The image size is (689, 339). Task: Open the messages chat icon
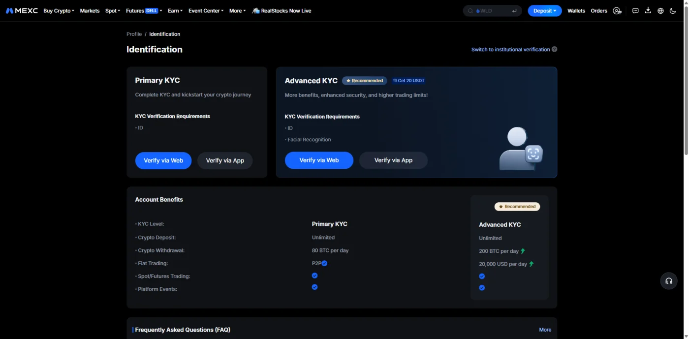click(635, 11)
